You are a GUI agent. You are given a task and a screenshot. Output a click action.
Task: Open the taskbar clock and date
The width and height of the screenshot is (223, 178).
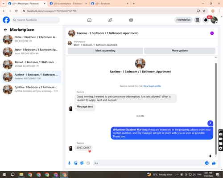tap(208, 174)
